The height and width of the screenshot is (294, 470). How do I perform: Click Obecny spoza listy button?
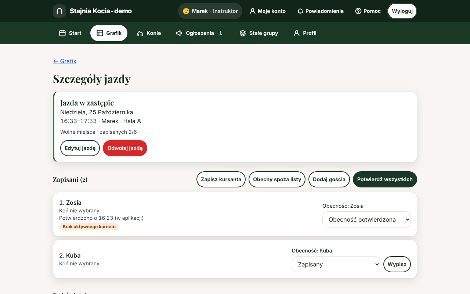pyautogui.click(x=277, y=179)
